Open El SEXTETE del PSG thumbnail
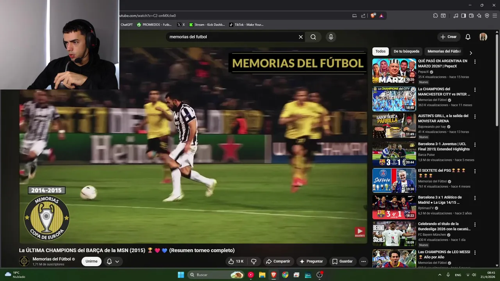The height and width of the screenshot is (281, 500). 394,180
